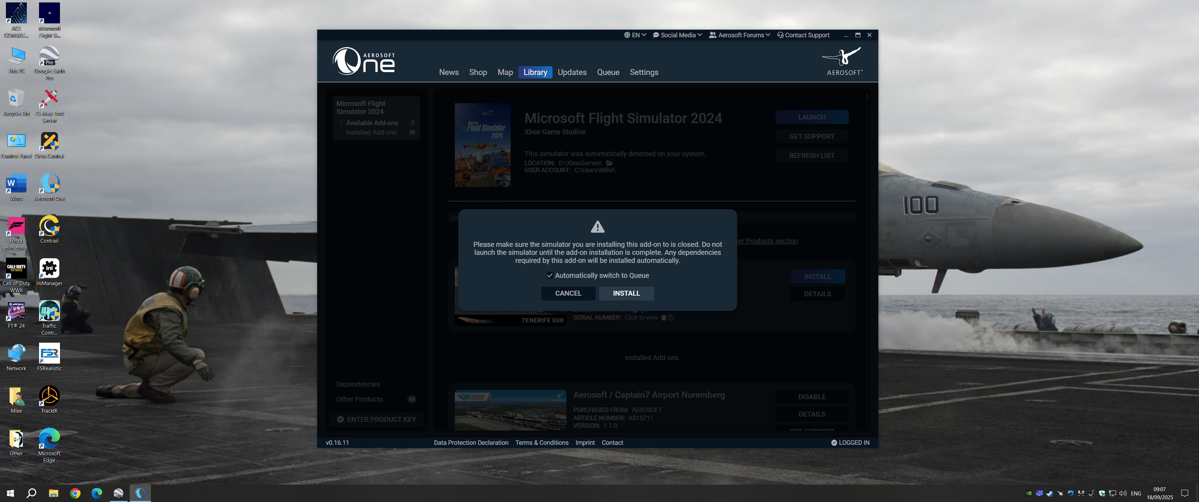Open Call of Duty WWII shortcut
Image resolution: width=1199 pixels, height=502 pixels.
tap(16, 276)
